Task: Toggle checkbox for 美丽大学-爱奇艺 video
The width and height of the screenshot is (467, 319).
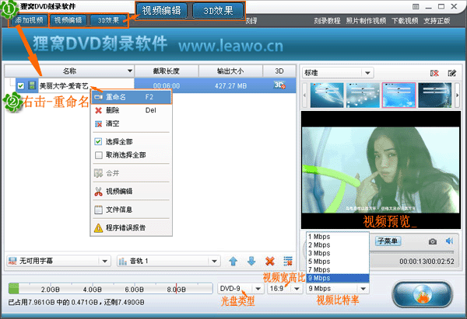Action: click(x=20, y=86)
